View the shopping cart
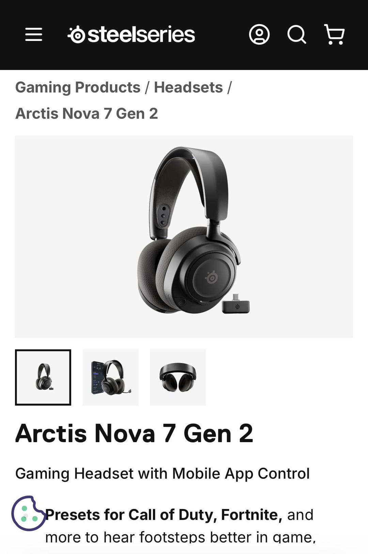The height and width of the screenshot is (554, 368). pos(334,34)
